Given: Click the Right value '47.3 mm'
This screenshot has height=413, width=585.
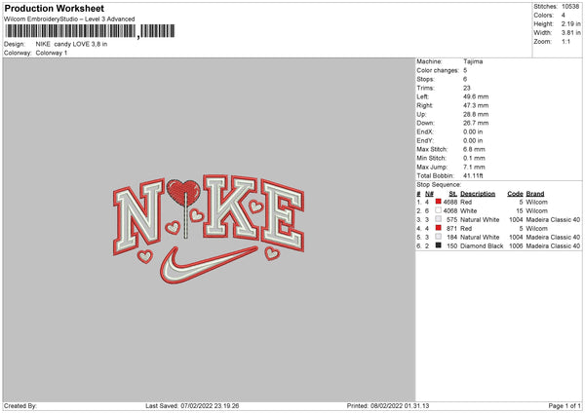Looking at the screenshot, I should (476, 105).
